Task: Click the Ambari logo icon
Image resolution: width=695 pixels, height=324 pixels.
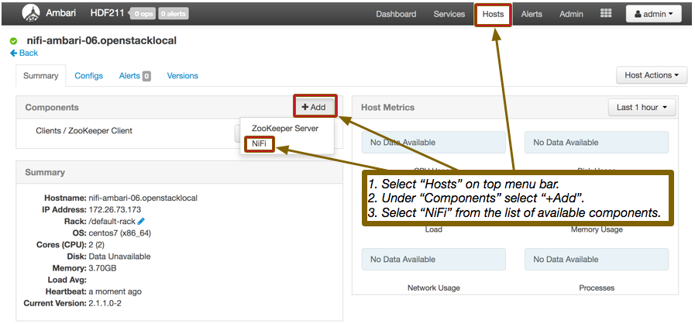Action: pyautogui.click(x=33, y=13)
